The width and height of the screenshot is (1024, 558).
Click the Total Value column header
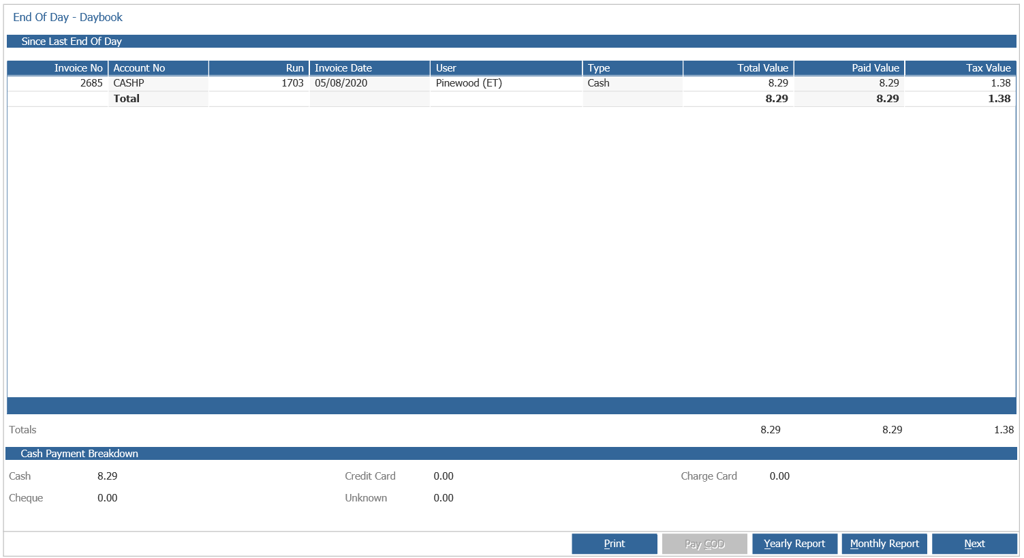[738, 68]
